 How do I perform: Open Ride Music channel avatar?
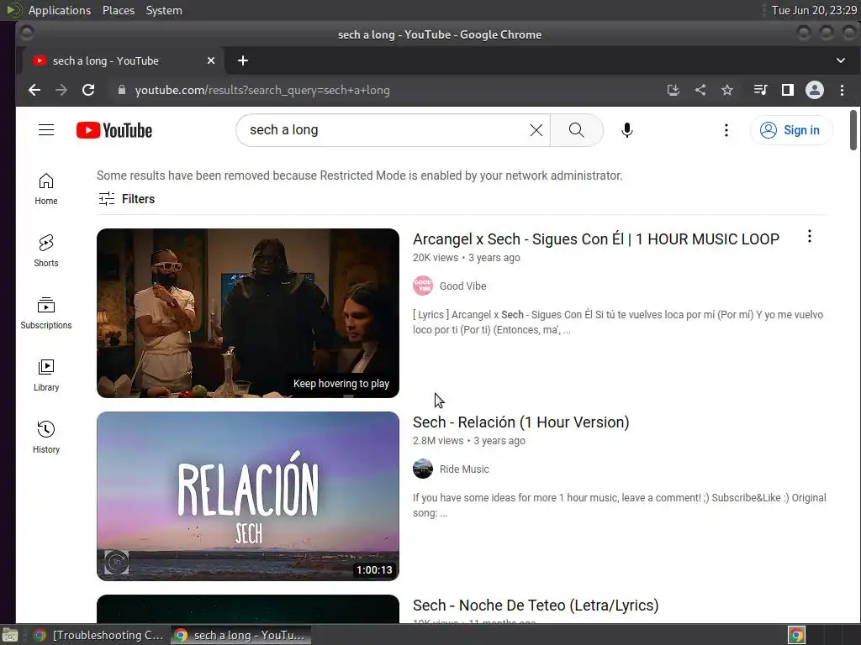423,469
